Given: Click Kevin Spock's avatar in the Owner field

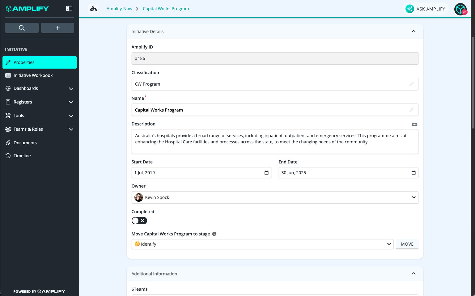Looking at the screenshot, I should [139, 197].
